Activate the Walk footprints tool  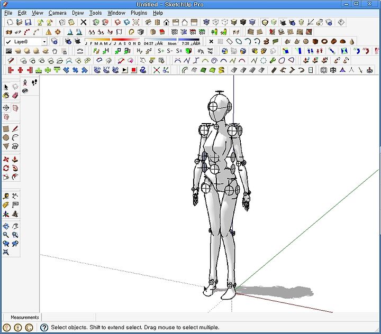(x=34, y=82)
